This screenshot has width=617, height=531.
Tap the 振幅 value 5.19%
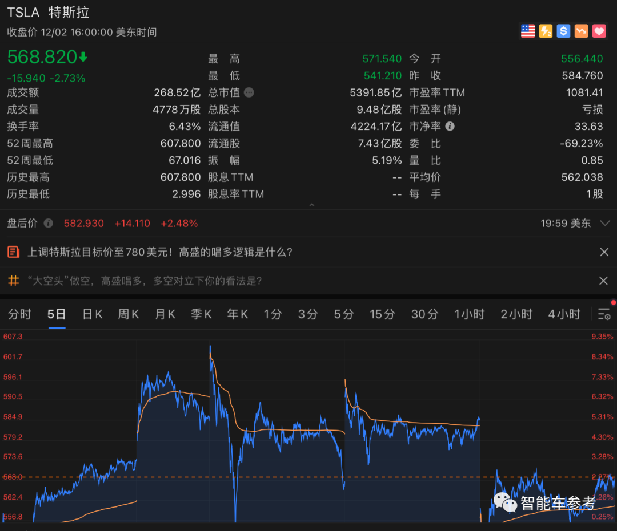[387, 160]
